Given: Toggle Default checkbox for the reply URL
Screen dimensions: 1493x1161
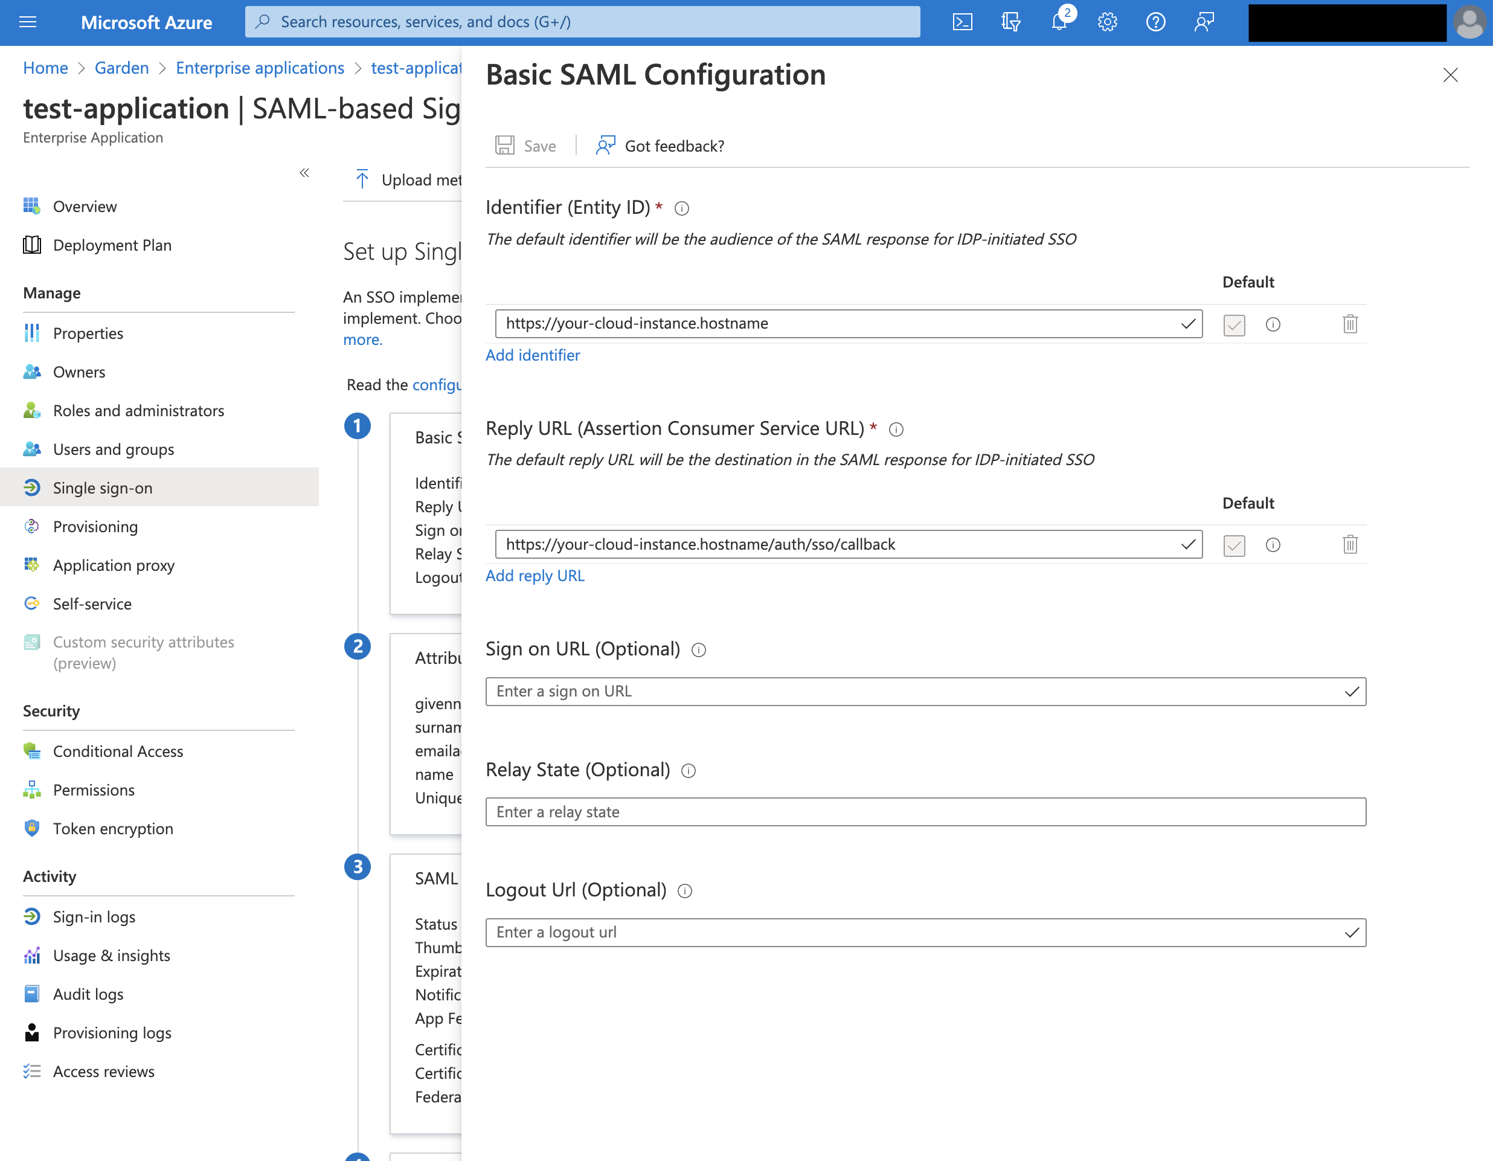Looking at the screenshot, I should [x=1234, y=545].
